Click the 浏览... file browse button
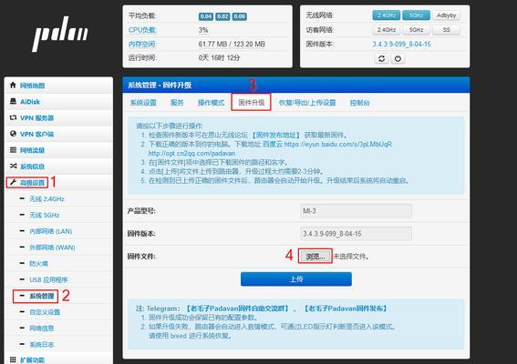 [315, 257]
